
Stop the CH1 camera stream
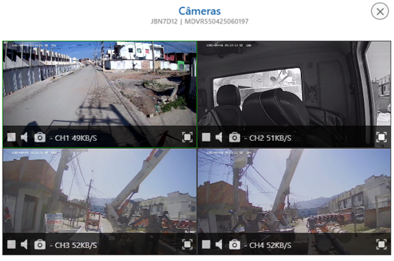click(11, 137)
